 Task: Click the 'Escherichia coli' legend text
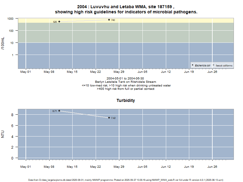pyautogui.click(x=203, y=65)
